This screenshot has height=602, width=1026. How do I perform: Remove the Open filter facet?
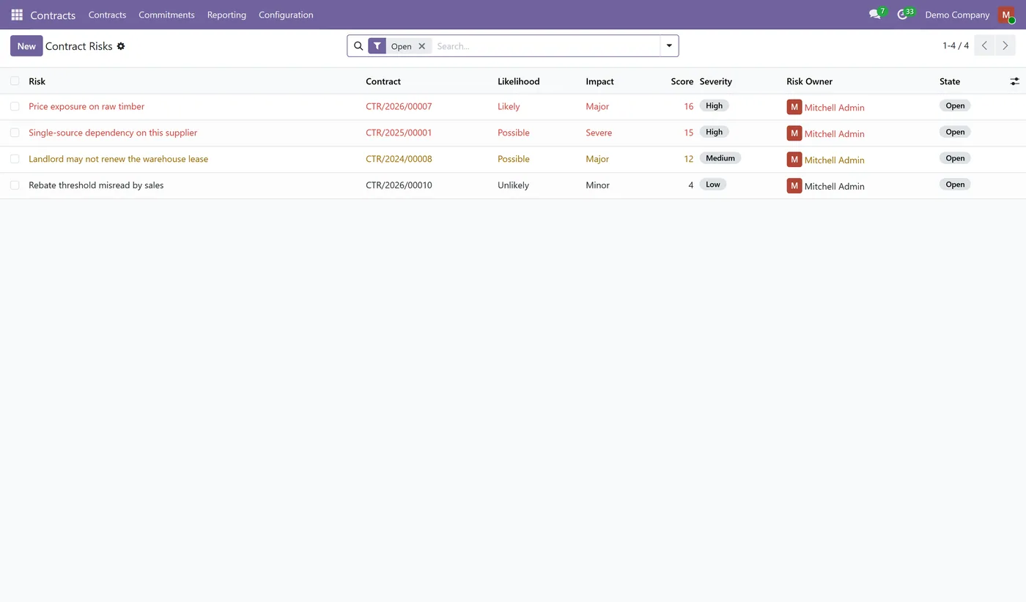[422, 46]
